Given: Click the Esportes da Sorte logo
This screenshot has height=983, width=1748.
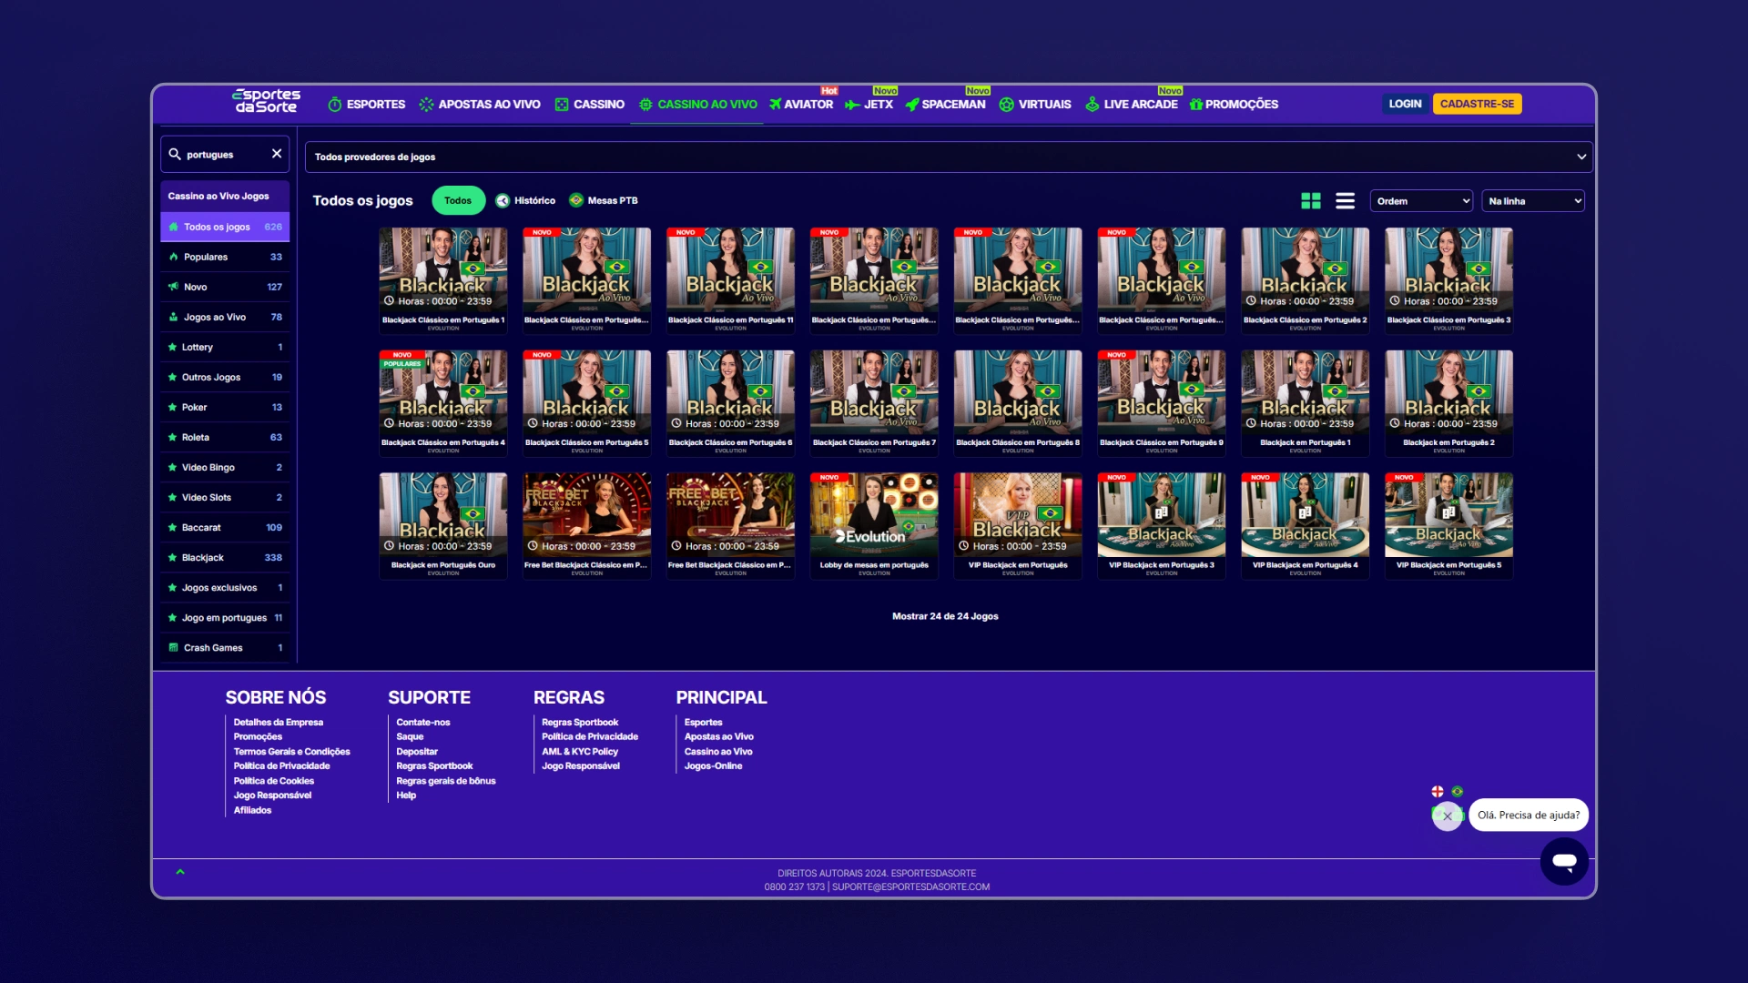Looking at the screenshot, I should pyautogui.click(x=266, y=101).
